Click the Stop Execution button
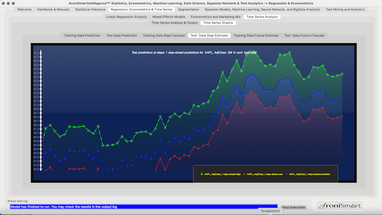 click(294, 207)
